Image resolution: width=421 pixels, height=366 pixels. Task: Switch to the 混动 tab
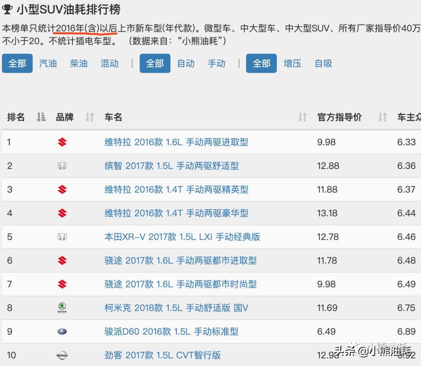pos(109,63)
